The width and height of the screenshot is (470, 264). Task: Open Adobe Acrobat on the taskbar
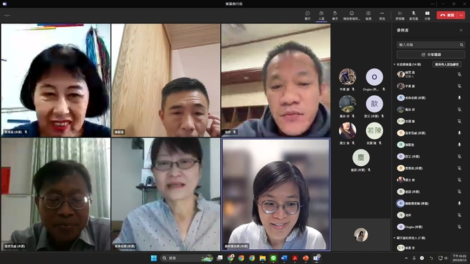[295, 258]
